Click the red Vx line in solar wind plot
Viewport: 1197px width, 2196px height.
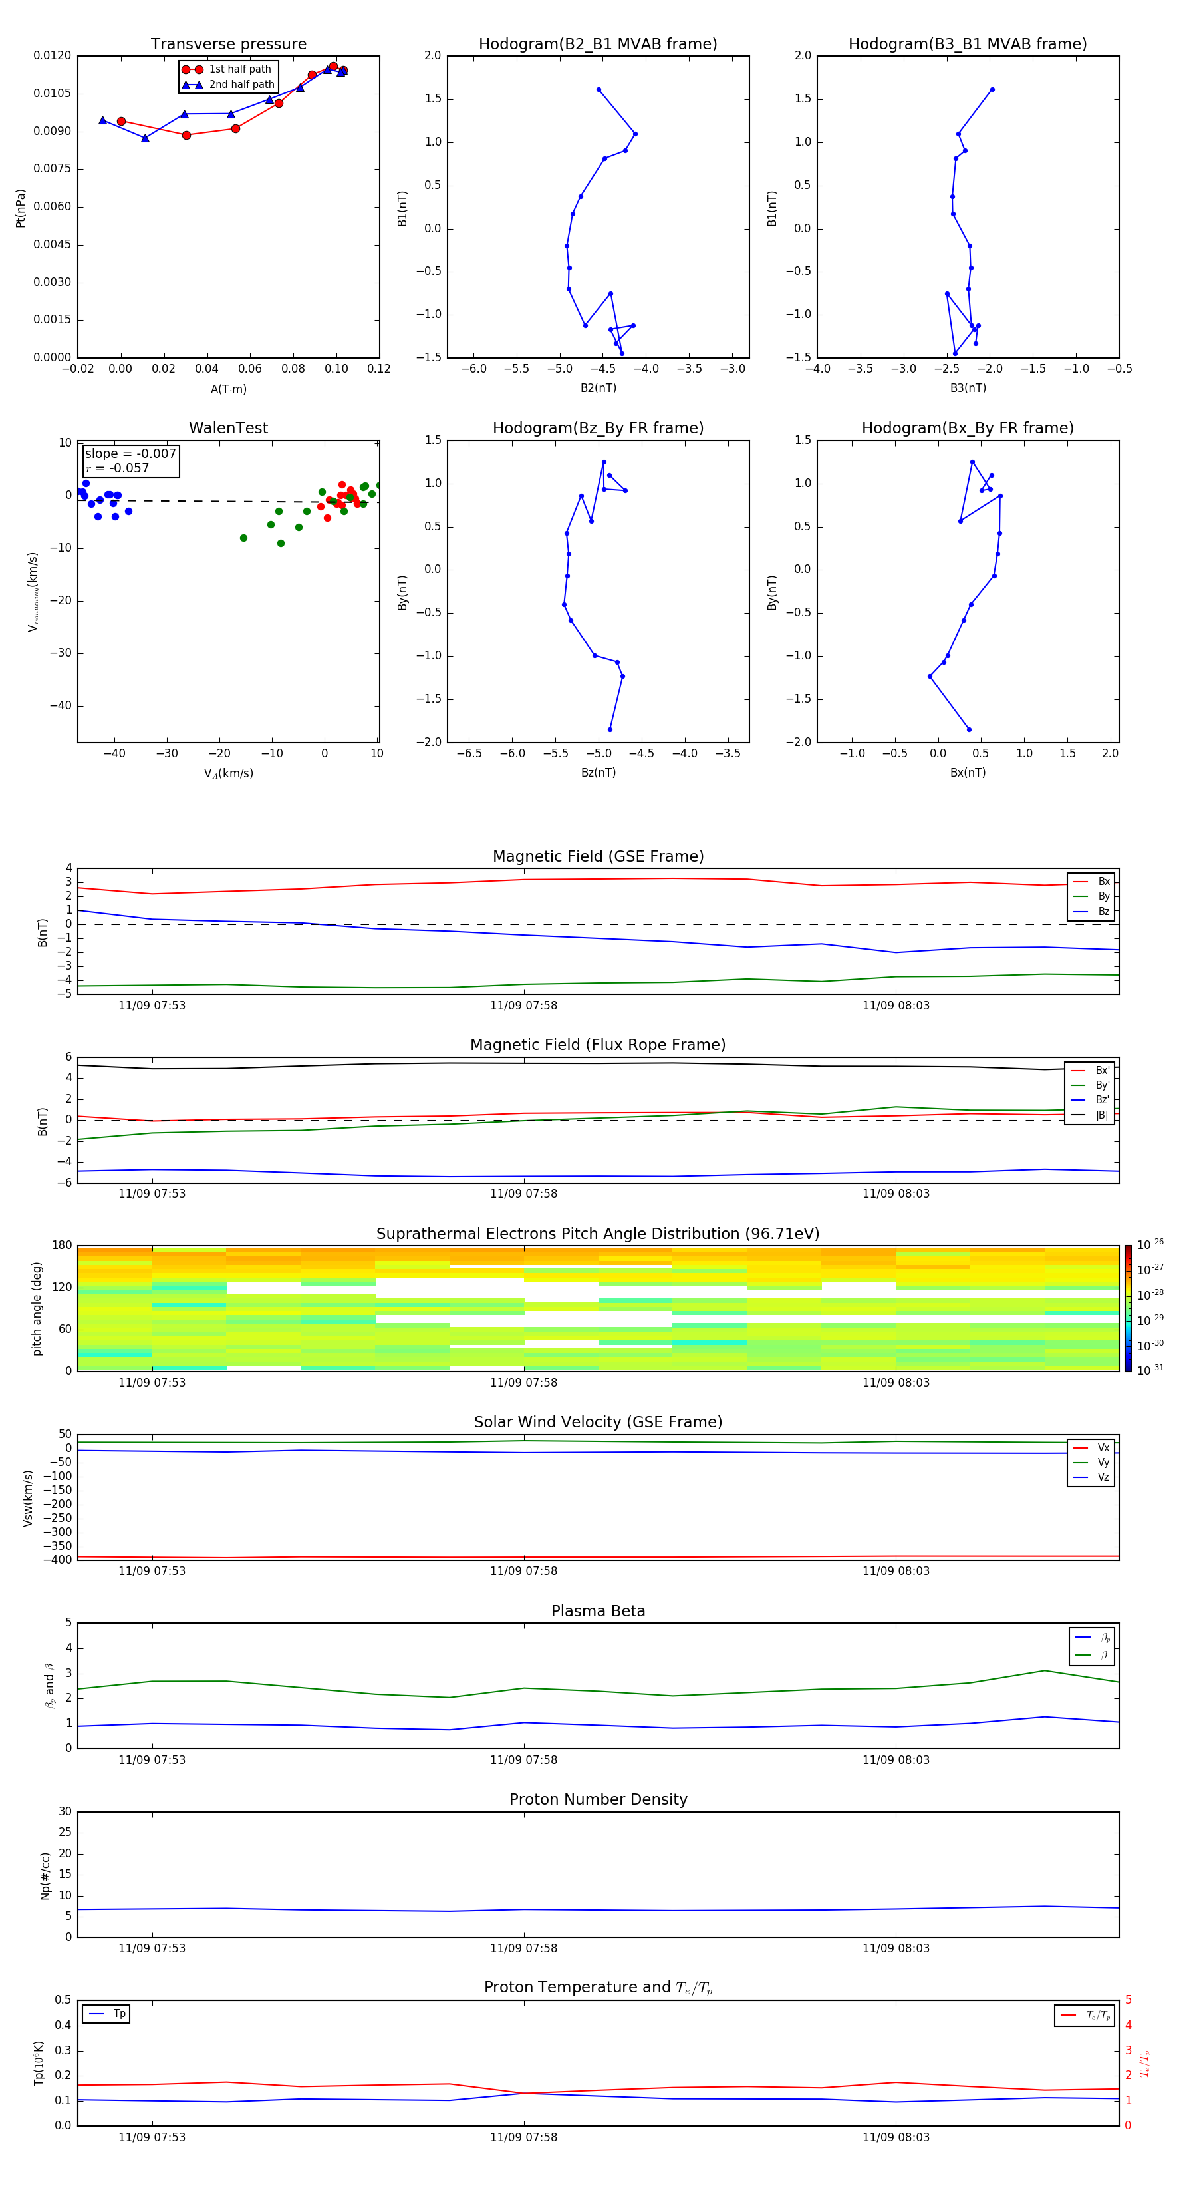598,1557
